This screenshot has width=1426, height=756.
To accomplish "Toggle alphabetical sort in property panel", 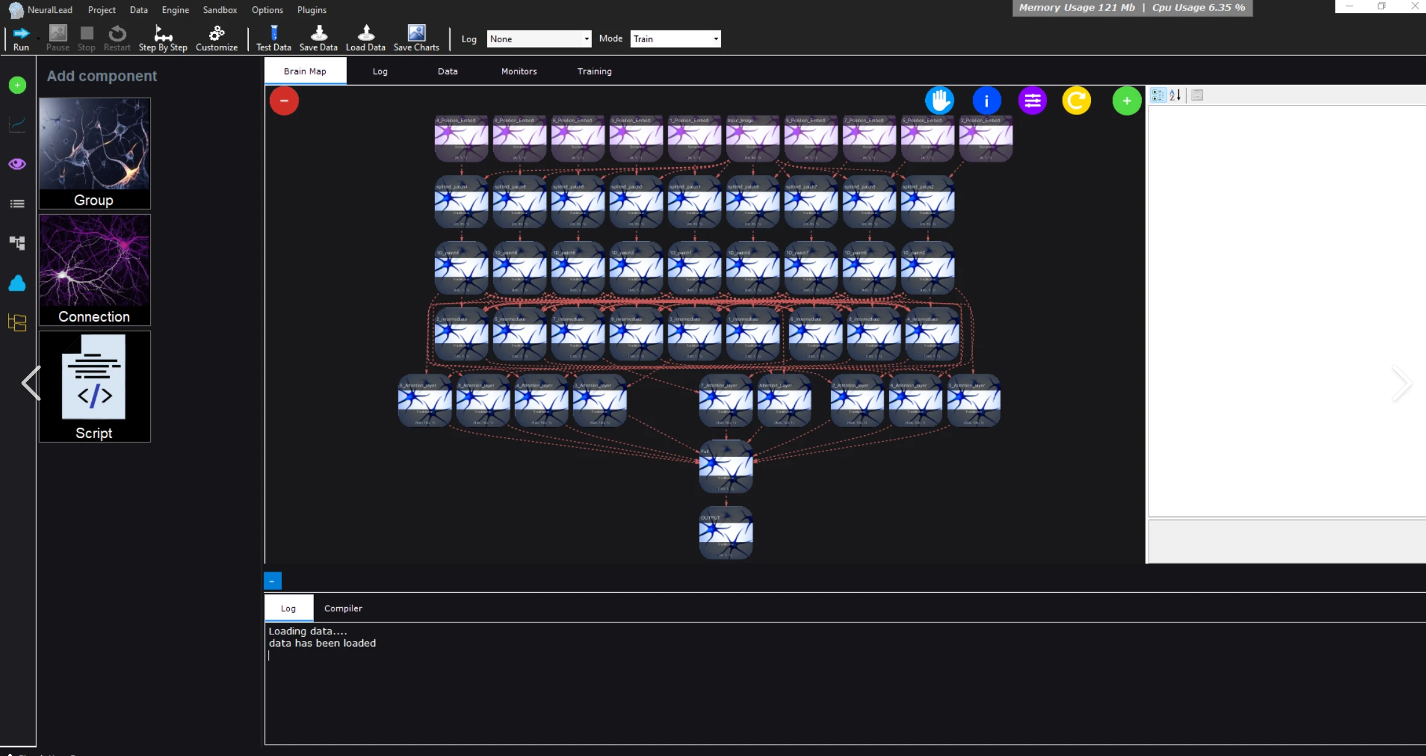I will point(1175,95).
